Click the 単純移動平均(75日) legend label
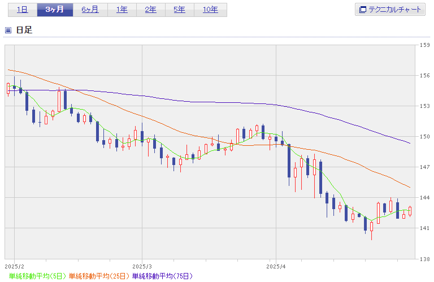434x282 pixels. [x=162, y=276]
